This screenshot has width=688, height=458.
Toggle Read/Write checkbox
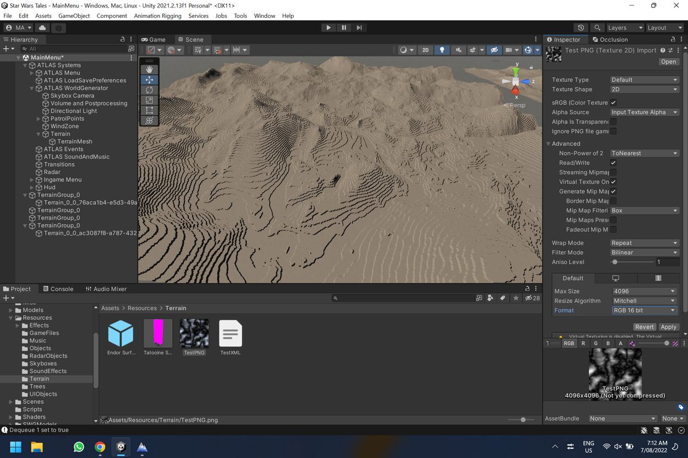tap(613, 163)
